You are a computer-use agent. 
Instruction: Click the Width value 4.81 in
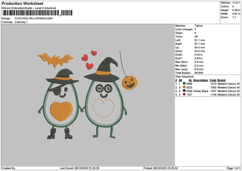236,14
